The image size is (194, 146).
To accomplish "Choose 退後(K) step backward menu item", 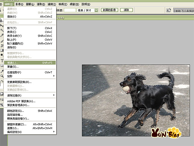I will coord(30,17).
